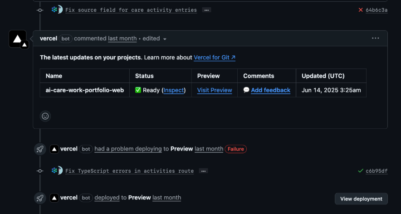Open vercel name in failed deployment event
The width and height of the screenshot is (401, 214).
tap(69, 149)
